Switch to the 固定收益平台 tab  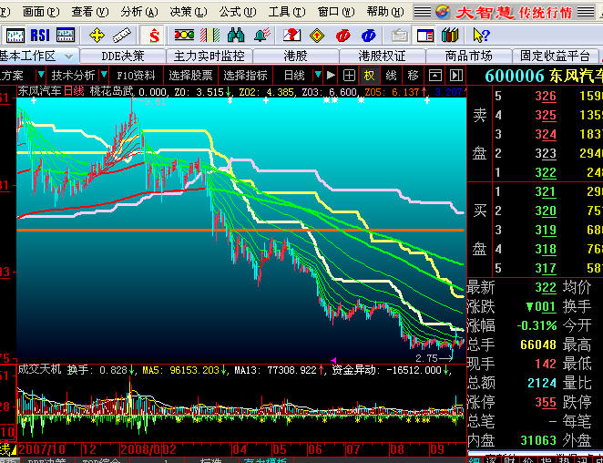pos(555,57)
